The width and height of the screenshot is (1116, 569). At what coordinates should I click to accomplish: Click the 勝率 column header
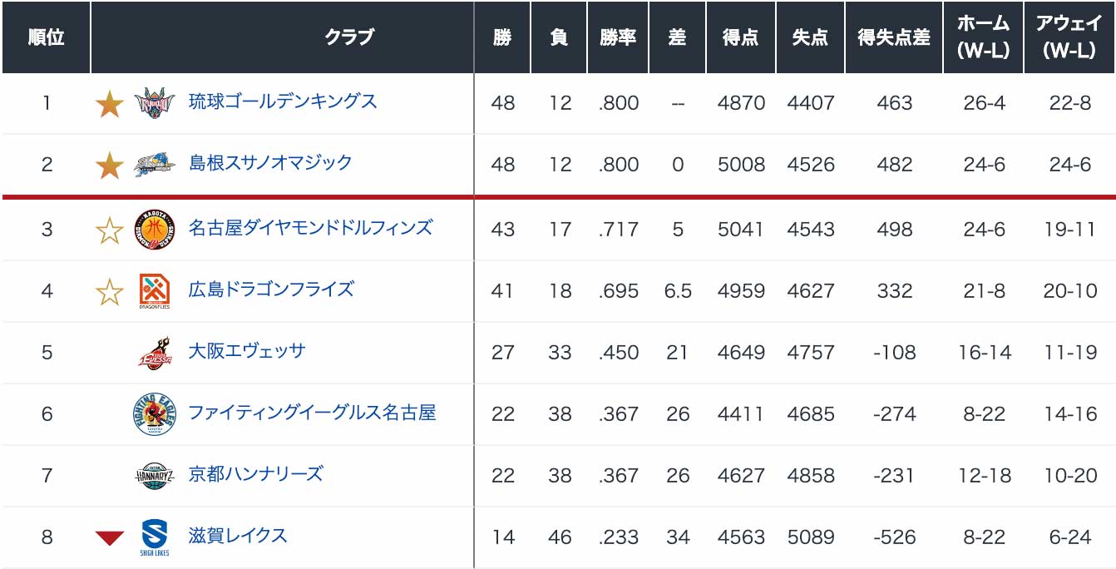(618, 37)
